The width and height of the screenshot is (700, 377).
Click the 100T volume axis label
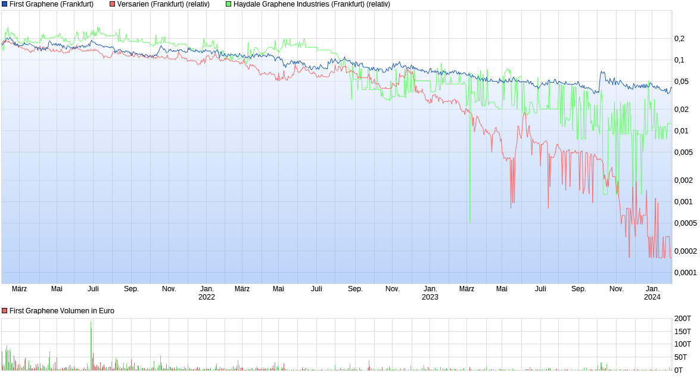[x=683, y=344]
